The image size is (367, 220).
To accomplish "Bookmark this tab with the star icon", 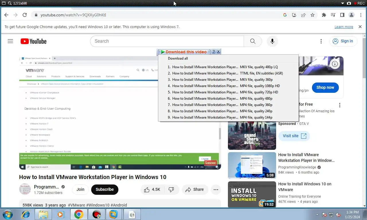I will point(313,15).
